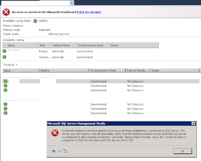
Task: Click Issues header in Availability replica table
Action: (134, 45)
